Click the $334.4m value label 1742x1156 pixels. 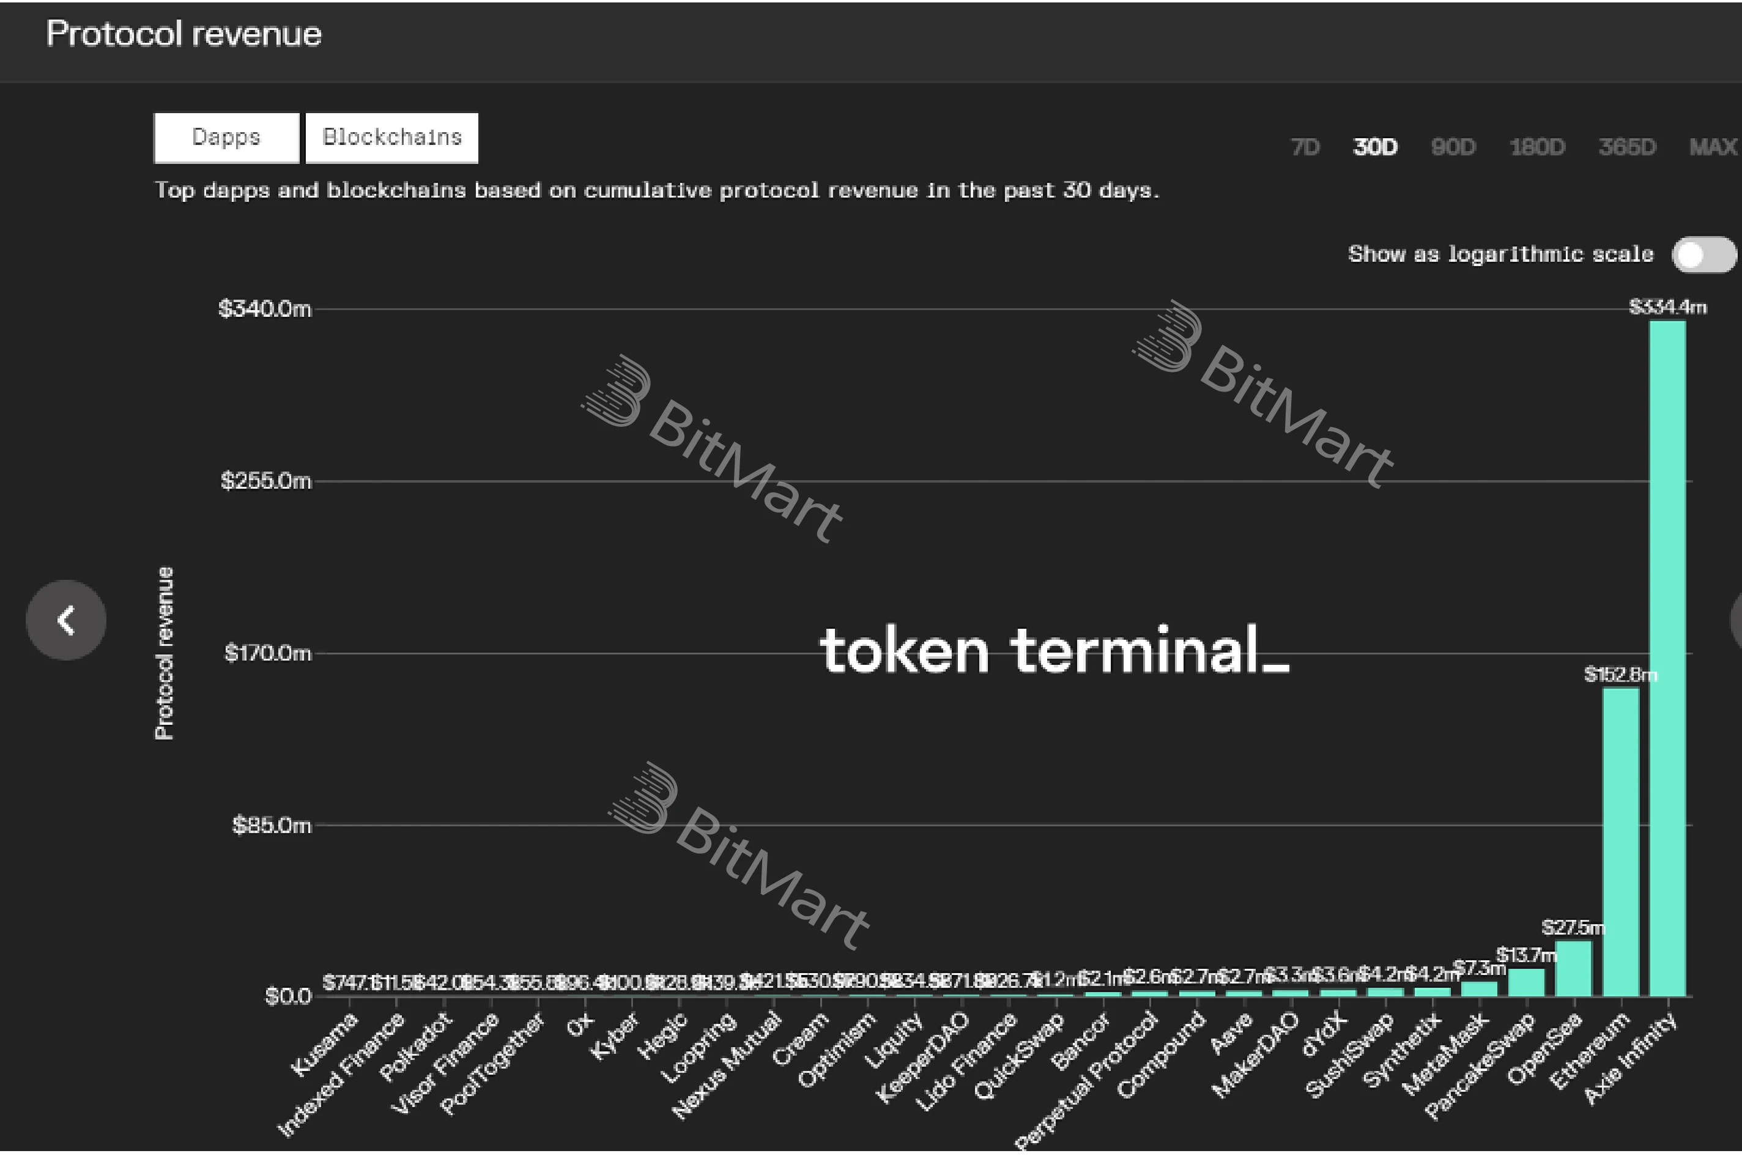tap(1667, 308)
